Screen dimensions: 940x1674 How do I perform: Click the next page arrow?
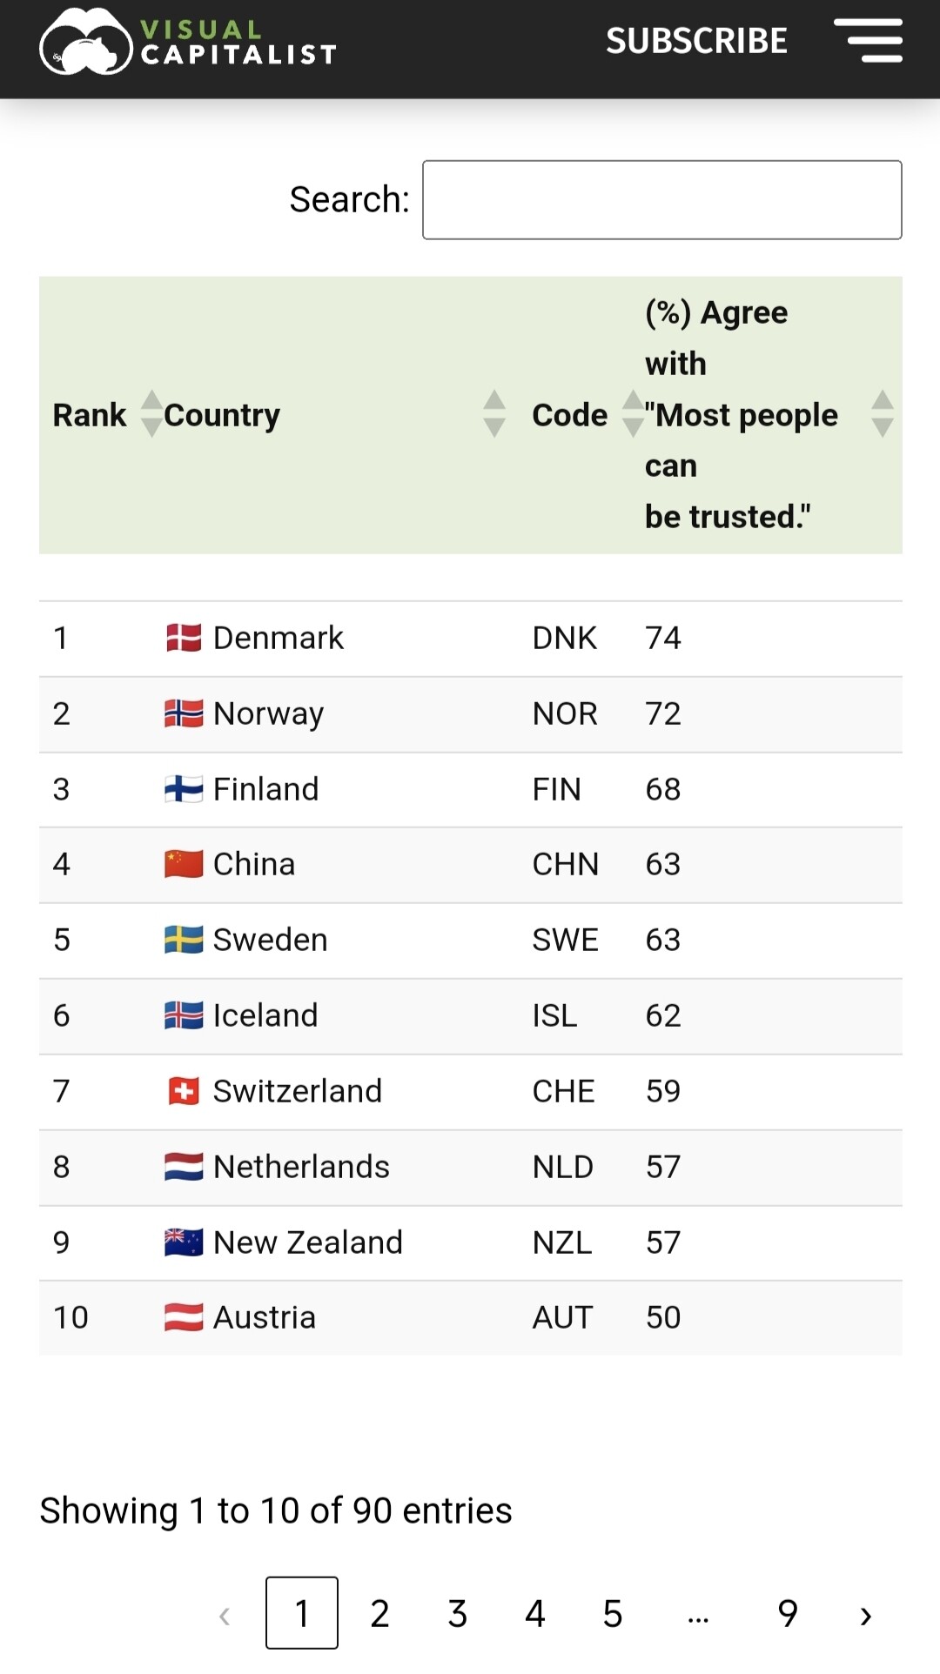(x=865, y=1615)
